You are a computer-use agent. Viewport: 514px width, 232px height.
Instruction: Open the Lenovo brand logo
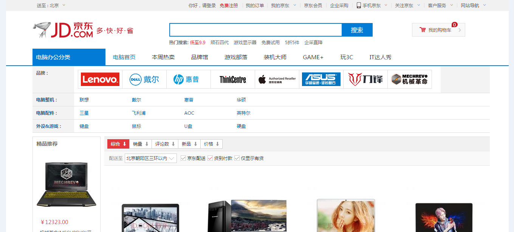coord(100,79)
